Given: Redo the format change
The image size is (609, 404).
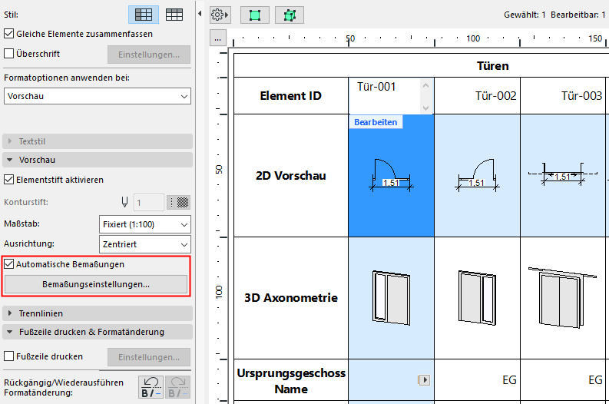Looking at the screenshot, I should point(178,387).
